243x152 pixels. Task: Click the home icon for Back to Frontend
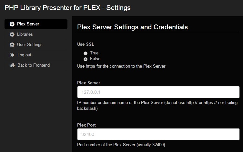[12, 65]
